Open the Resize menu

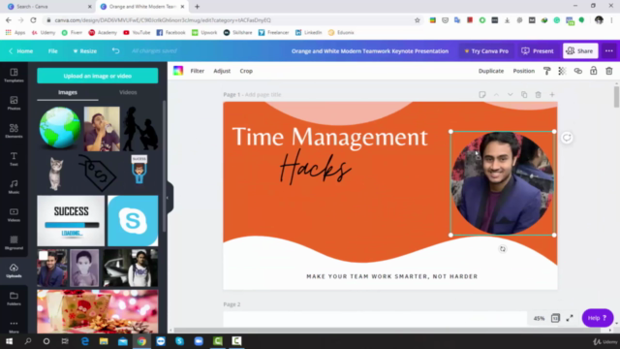pyautogui.click(x=85, y=51)
